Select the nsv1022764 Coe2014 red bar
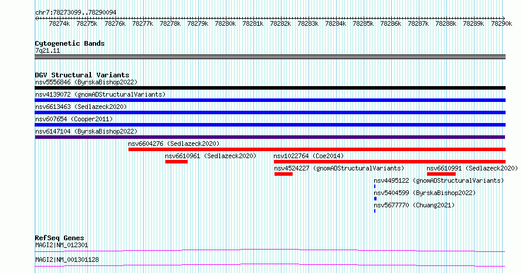Image resolution: width=522 pixels, height=273 pixels. 389,162
